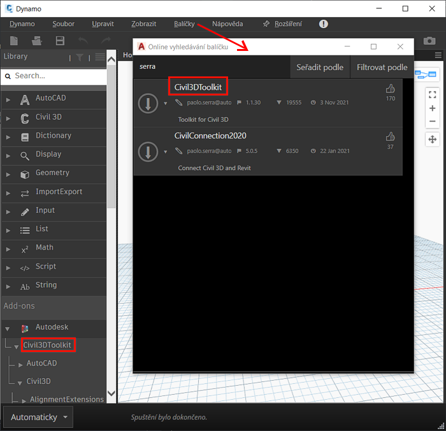Take a workspace screenshot with camera icon
Image resolution: width=446 pixels, height=431 pixels.
coord(429,41)
